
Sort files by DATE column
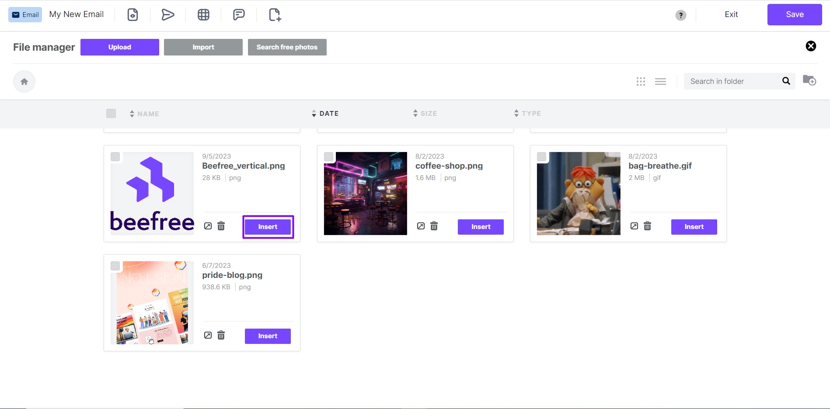(x=325, y=114)
